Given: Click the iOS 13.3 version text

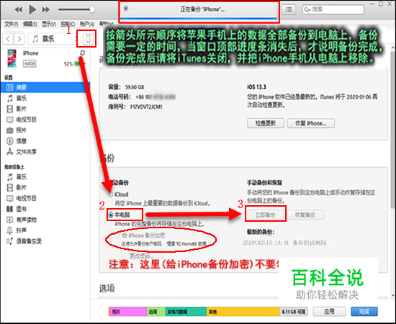Looking at the screenshot, I should [x=256, y=87].
